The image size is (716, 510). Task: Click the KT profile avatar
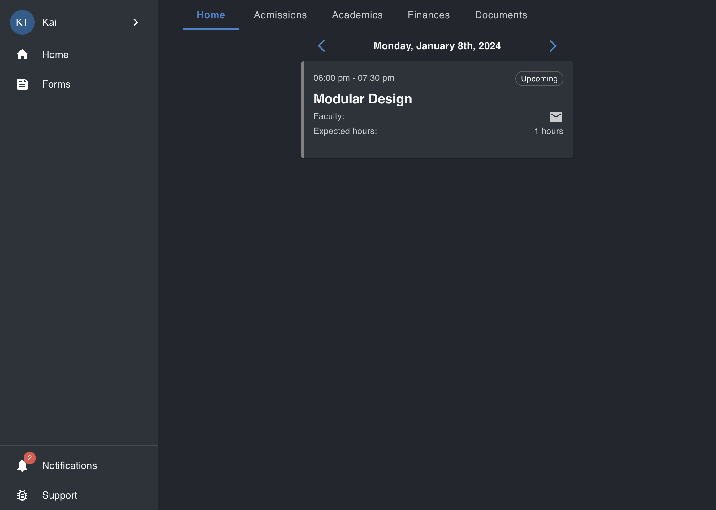pos(22,22)
